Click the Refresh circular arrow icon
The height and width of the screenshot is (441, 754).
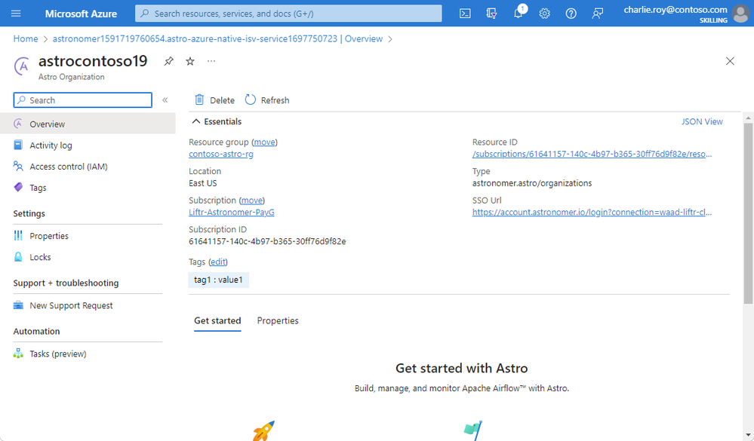250,100
